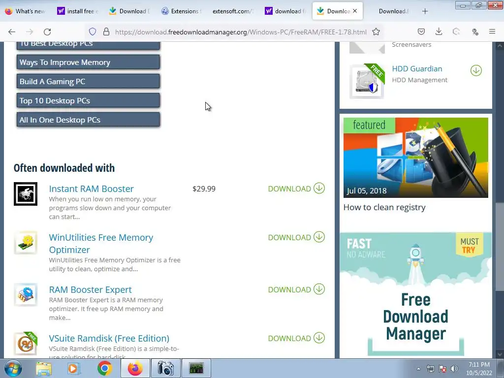Open Ways To Improve Memory link

(88, 62)
